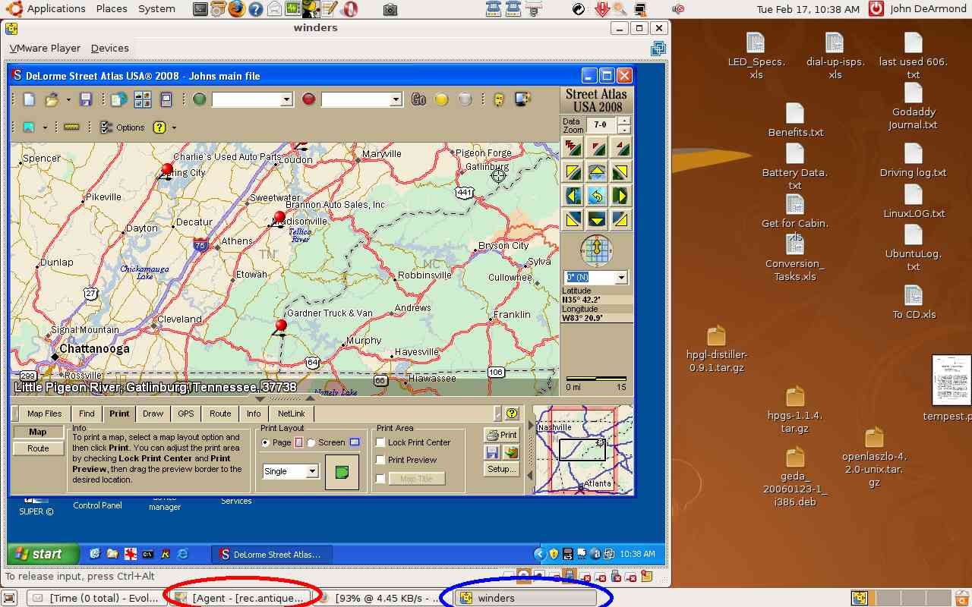Viewport: 972px width, 607px height.
Task: Expand the map image icon dropdown arrow
Action: 45,127
